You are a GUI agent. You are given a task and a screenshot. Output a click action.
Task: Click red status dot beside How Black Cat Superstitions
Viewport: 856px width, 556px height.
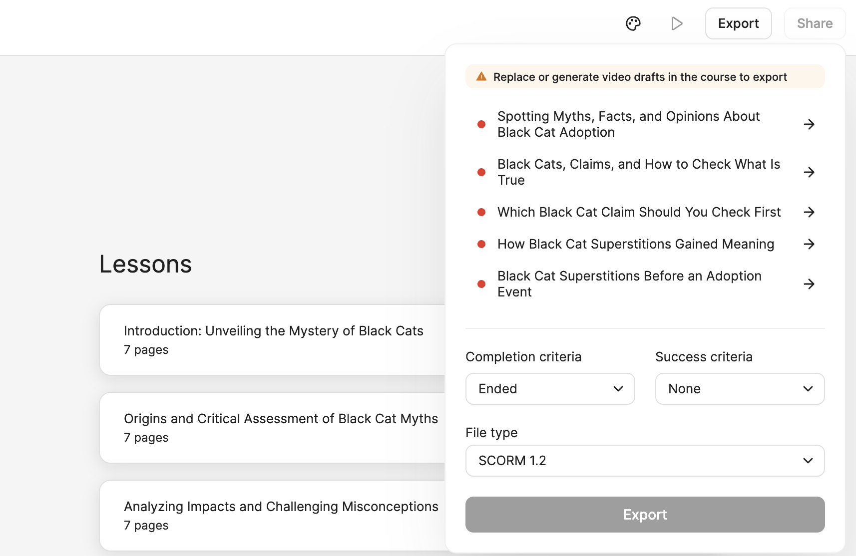[x=481, y=244]
